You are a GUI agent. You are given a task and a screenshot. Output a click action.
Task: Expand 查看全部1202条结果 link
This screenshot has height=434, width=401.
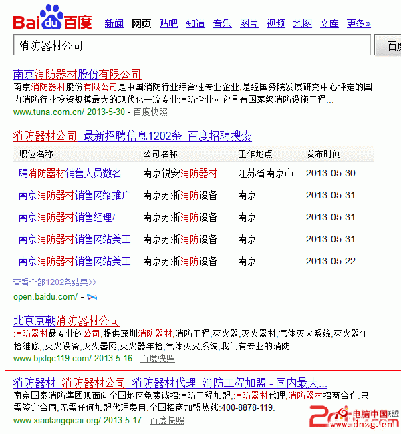[55, 282]
